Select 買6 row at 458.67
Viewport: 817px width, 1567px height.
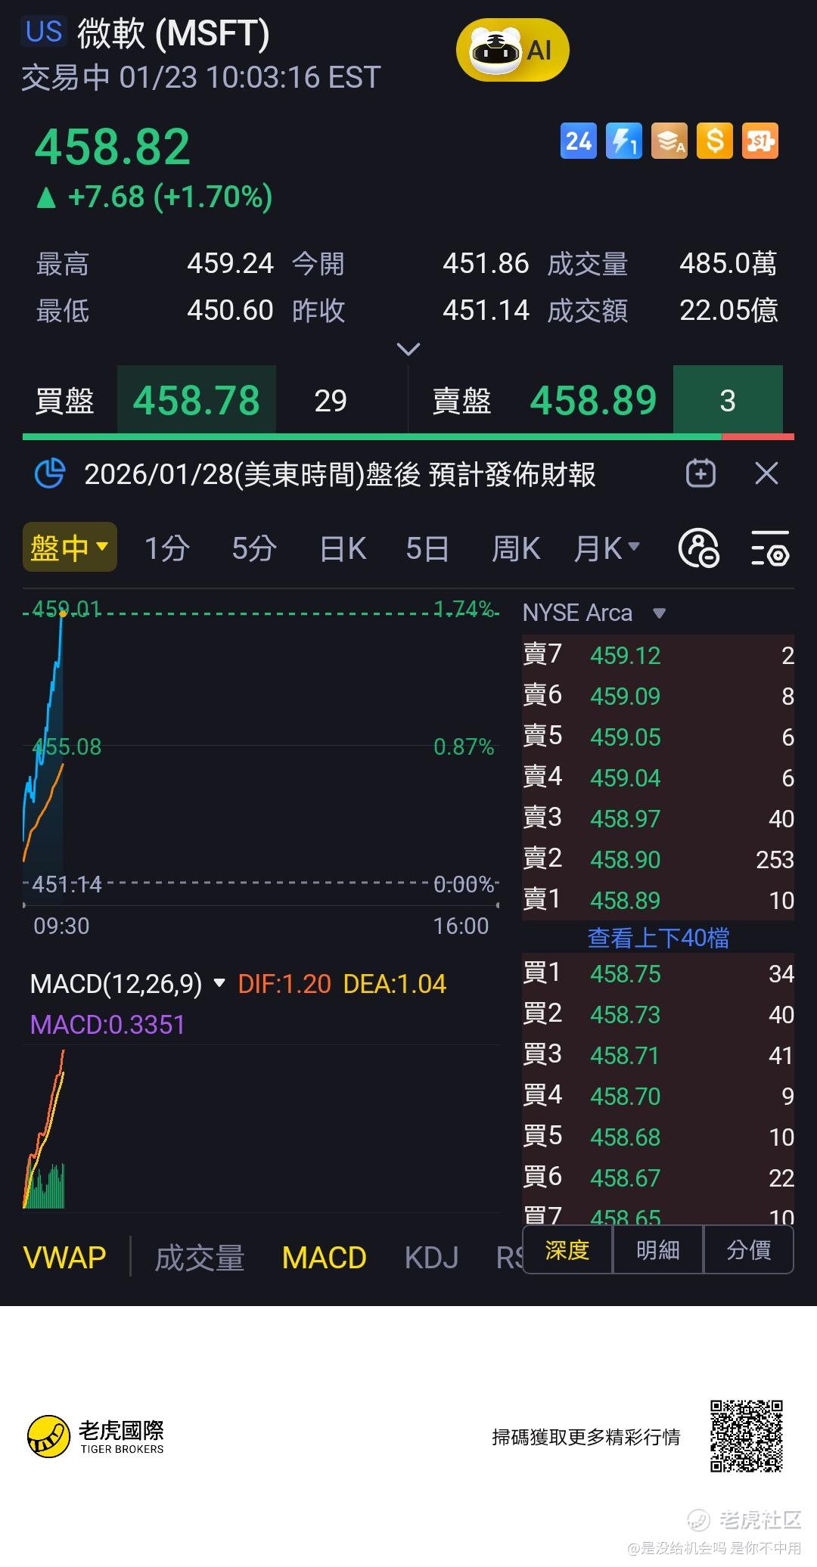point(658,1178)
